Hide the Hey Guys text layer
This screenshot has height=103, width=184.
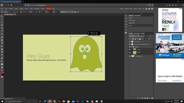pyautogui.click(x=130, y=41)
